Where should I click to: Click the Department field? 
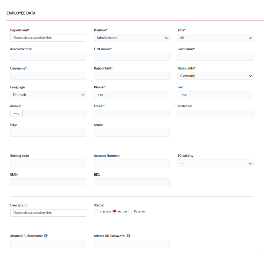click(x=48, y=38)
